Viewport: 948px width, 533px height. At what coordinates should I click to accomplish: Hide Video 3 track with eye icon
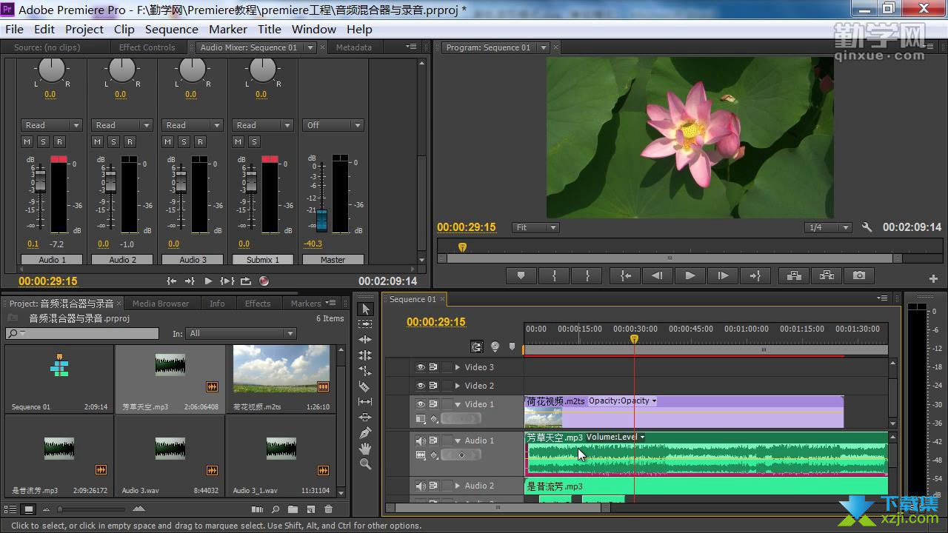click(x=421, y=367)
